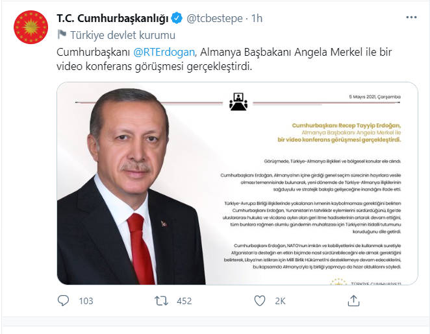Open the @RTErdogan mention link
The image size is (430, 334).
click(x=164, y=52)
